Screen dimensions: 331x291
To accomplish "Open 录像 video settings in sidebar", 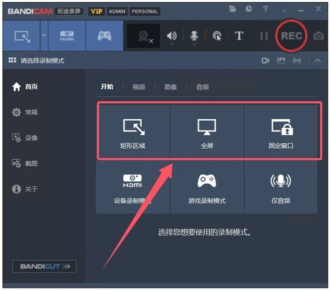I will tap(25, 138).
